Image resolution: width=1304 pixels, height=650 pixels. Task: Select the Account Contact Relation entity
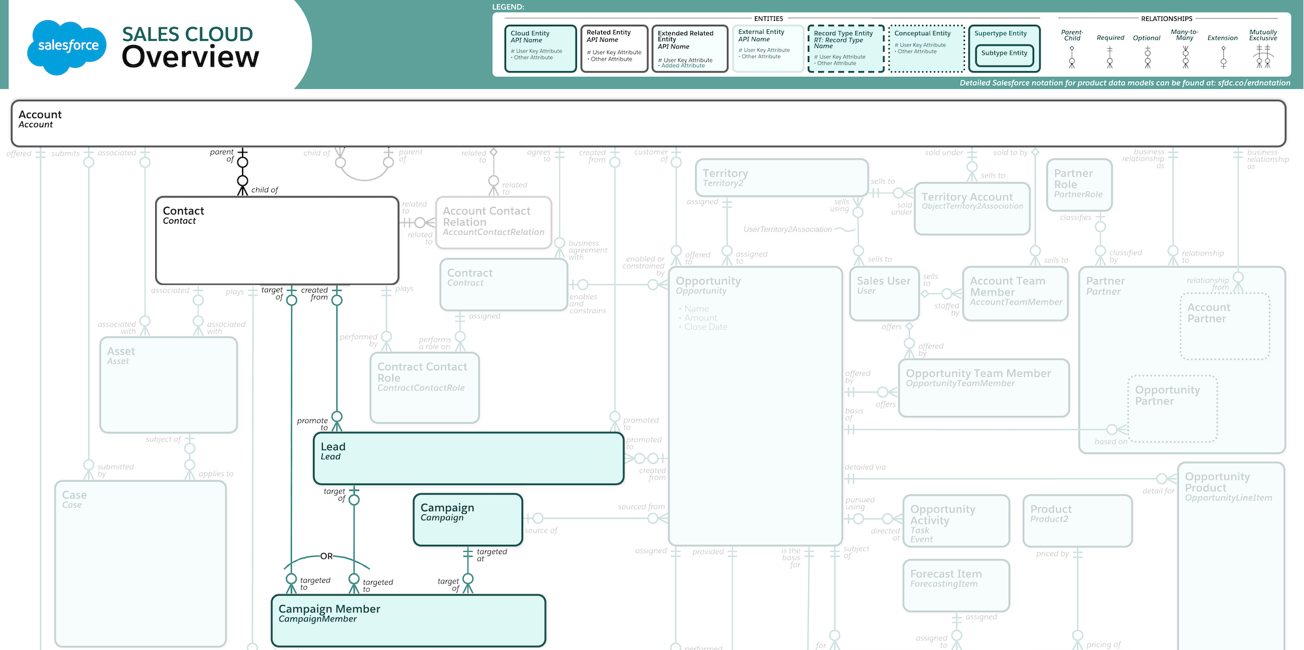pyautogui.click(x=494, y=222)
